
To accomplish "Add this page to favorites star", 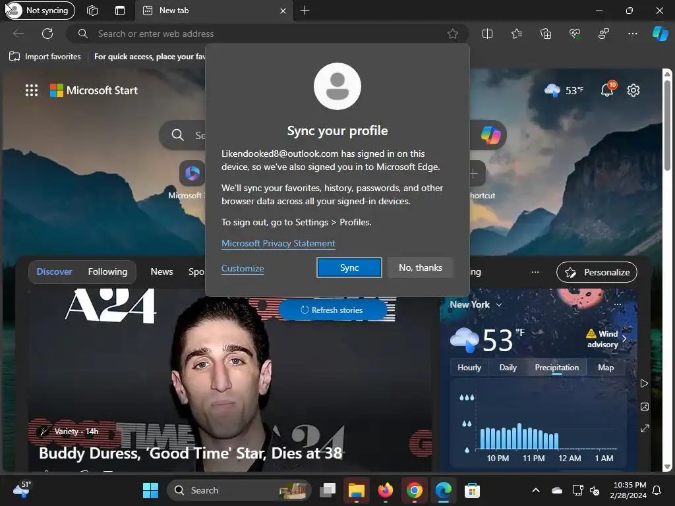I will pyautogui.click(x=452, y=34).
